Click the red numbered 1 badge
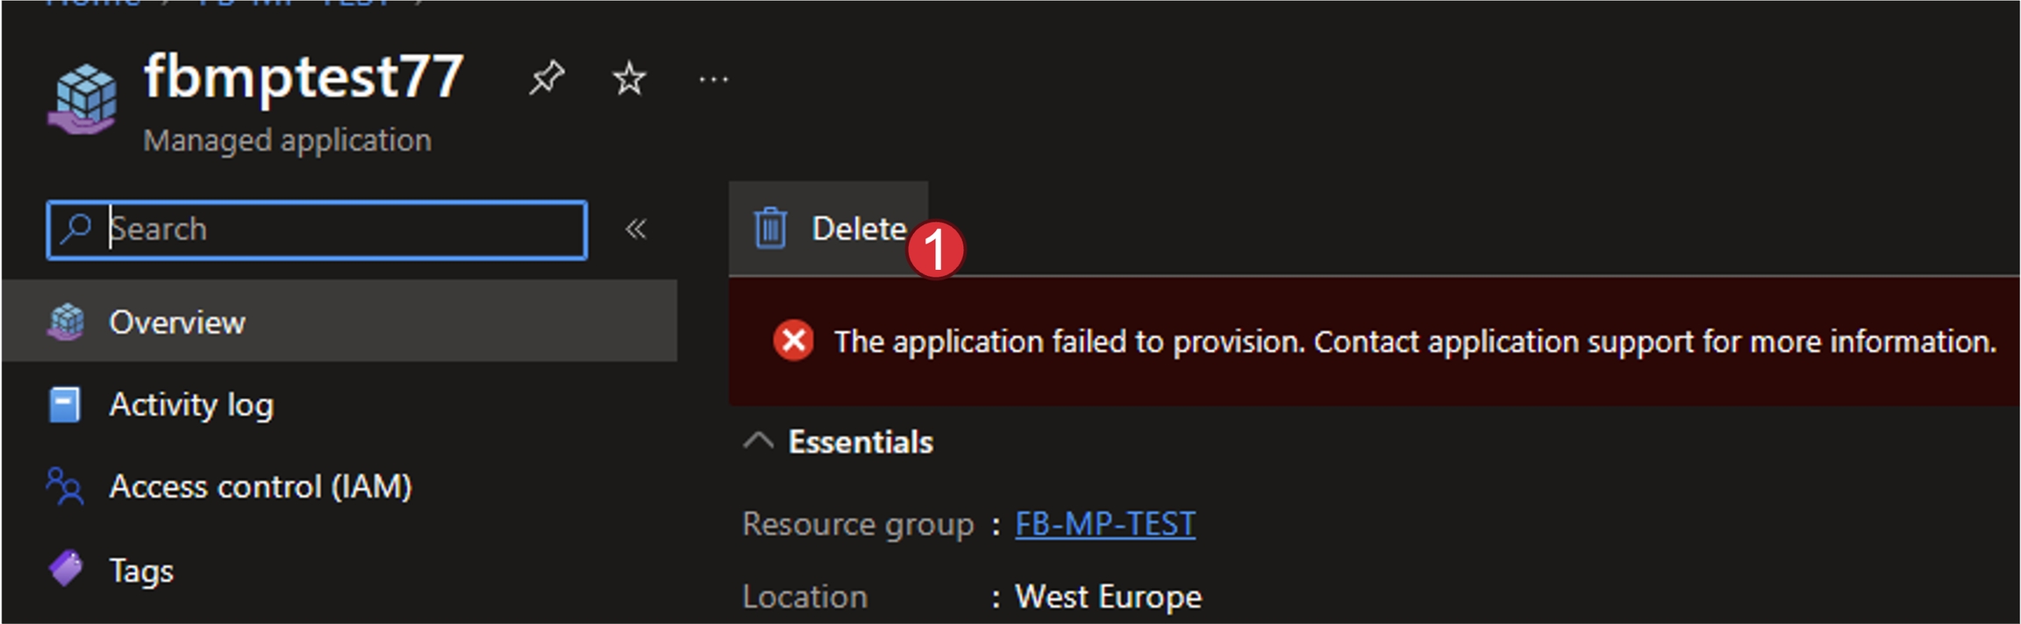The height and width of the screenshot is (624, 2021). pos(935,250)
